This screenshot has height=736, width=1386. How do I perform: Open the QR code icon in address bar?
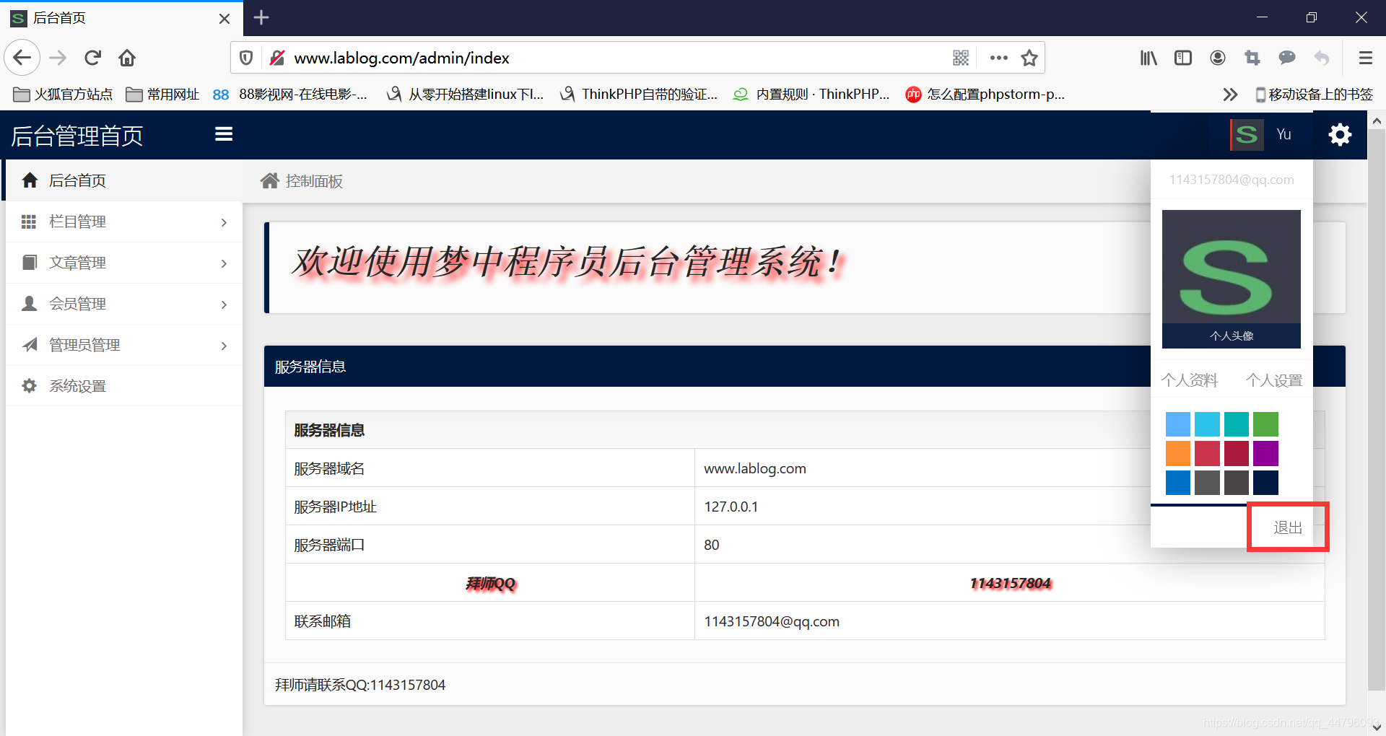point(961,58)
